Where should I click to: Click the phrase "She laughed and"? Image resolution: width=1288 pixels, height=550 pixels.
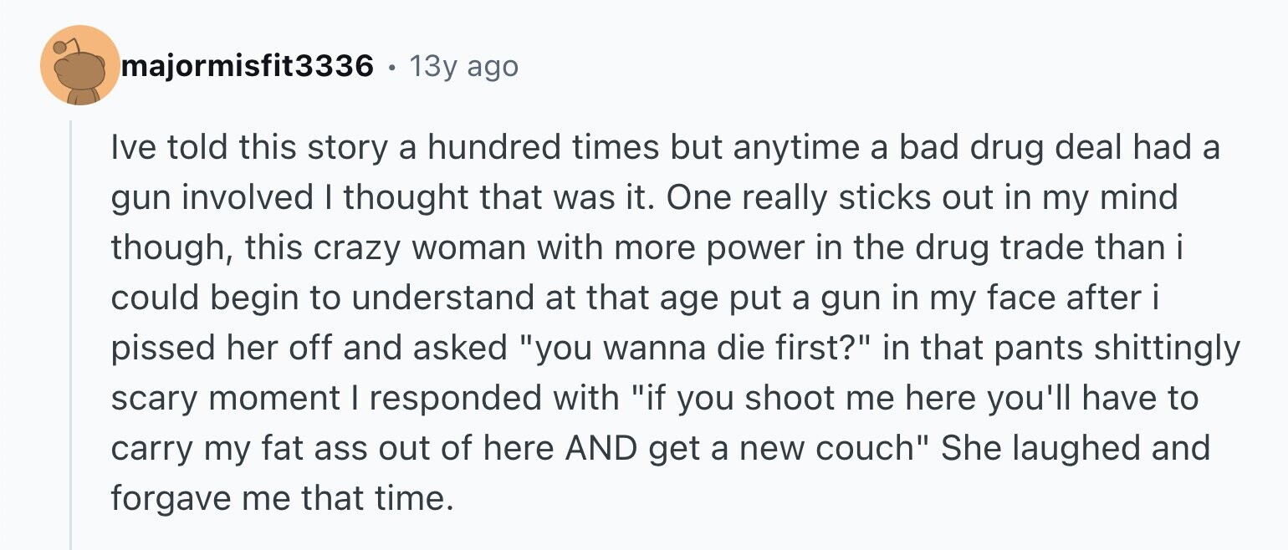[x=1076, y=449]
